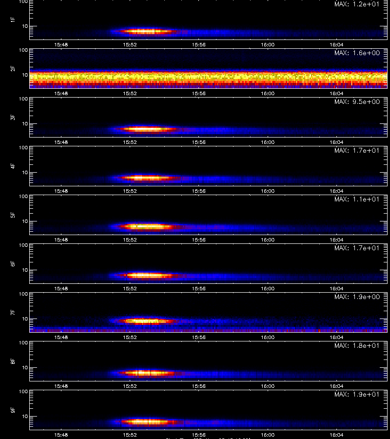Select the MAX: 9.5e+00 readout in the 3F panel
This screenshot has width=390, height=439.
(357, 101)
